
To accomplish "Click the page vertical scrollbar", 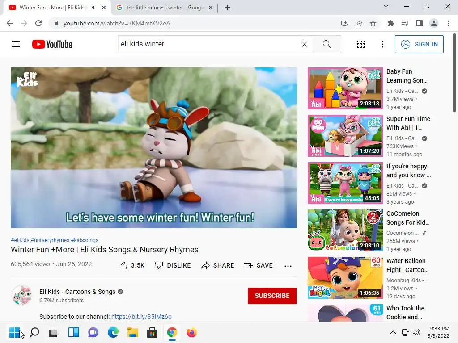I will click(x=454, y=73).
